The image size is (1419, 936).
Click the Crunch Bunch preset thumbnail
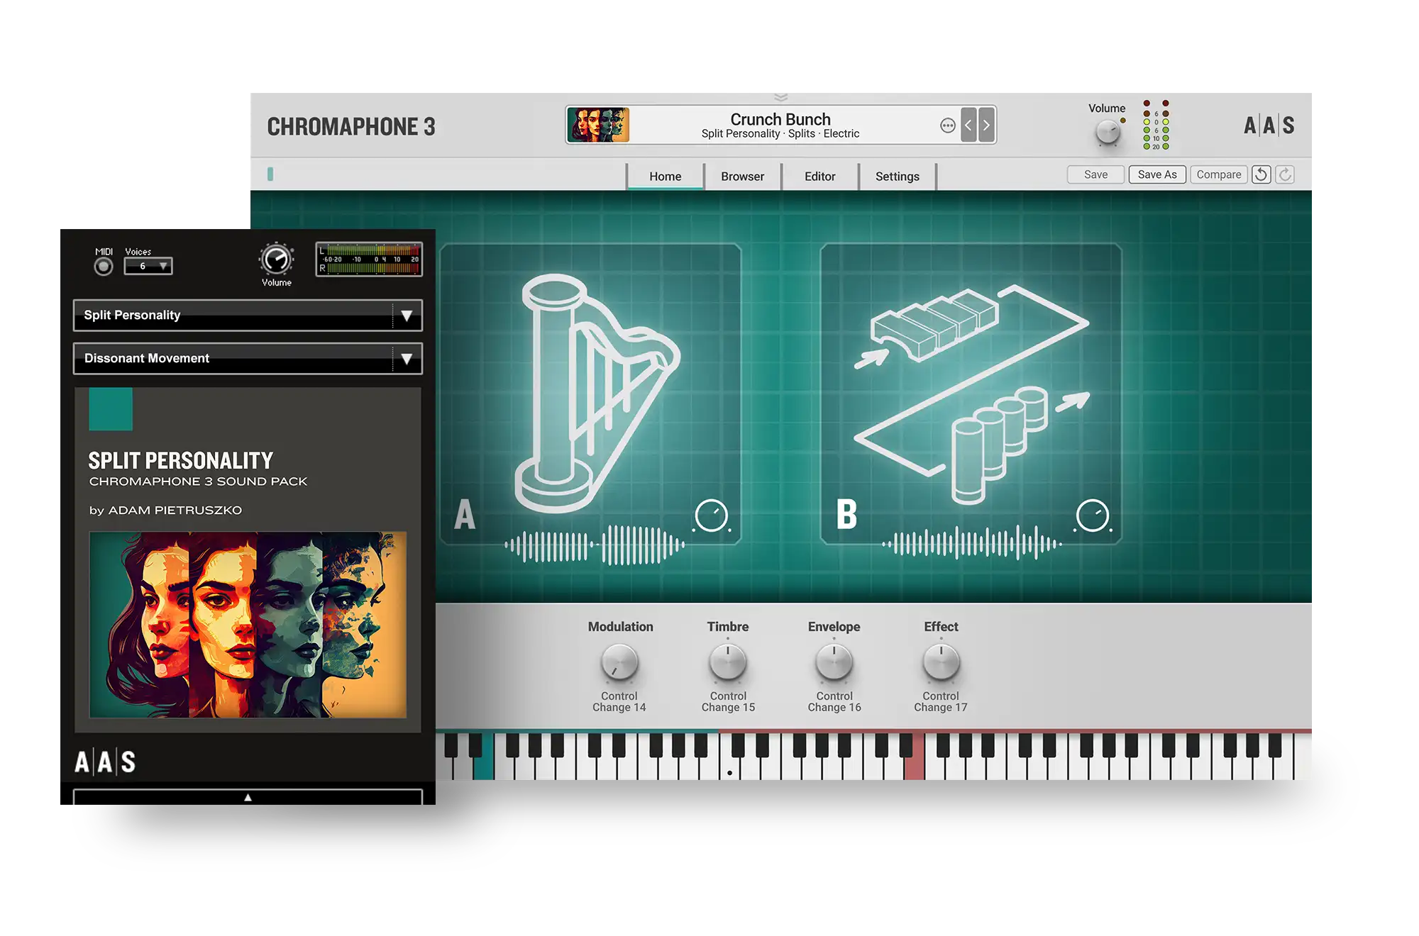pyautogui.click(x=598, y=125)
